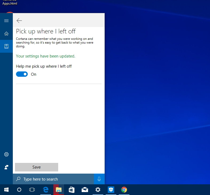Go to Cortana Home in sidebar
This screenshot has height=195, width=210.
coord(6,33)
